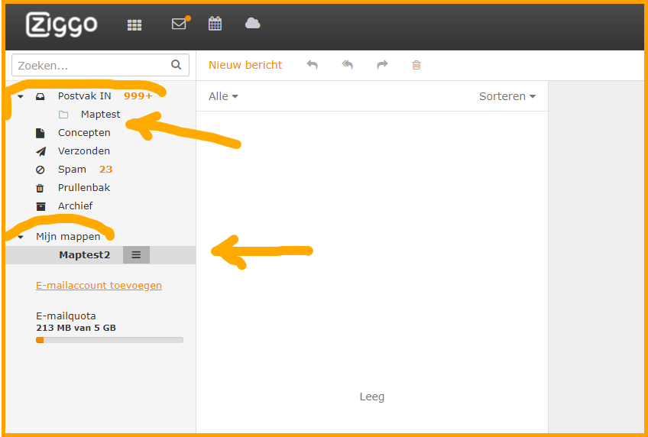Collapse the Postvak IN folder tree

click(21, 96)
